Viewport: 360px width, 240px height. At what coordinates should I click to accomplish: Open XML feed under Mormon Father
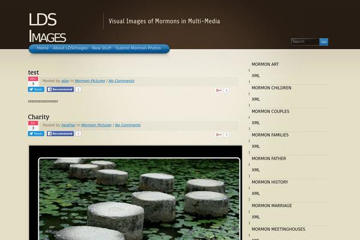[256, 170]
